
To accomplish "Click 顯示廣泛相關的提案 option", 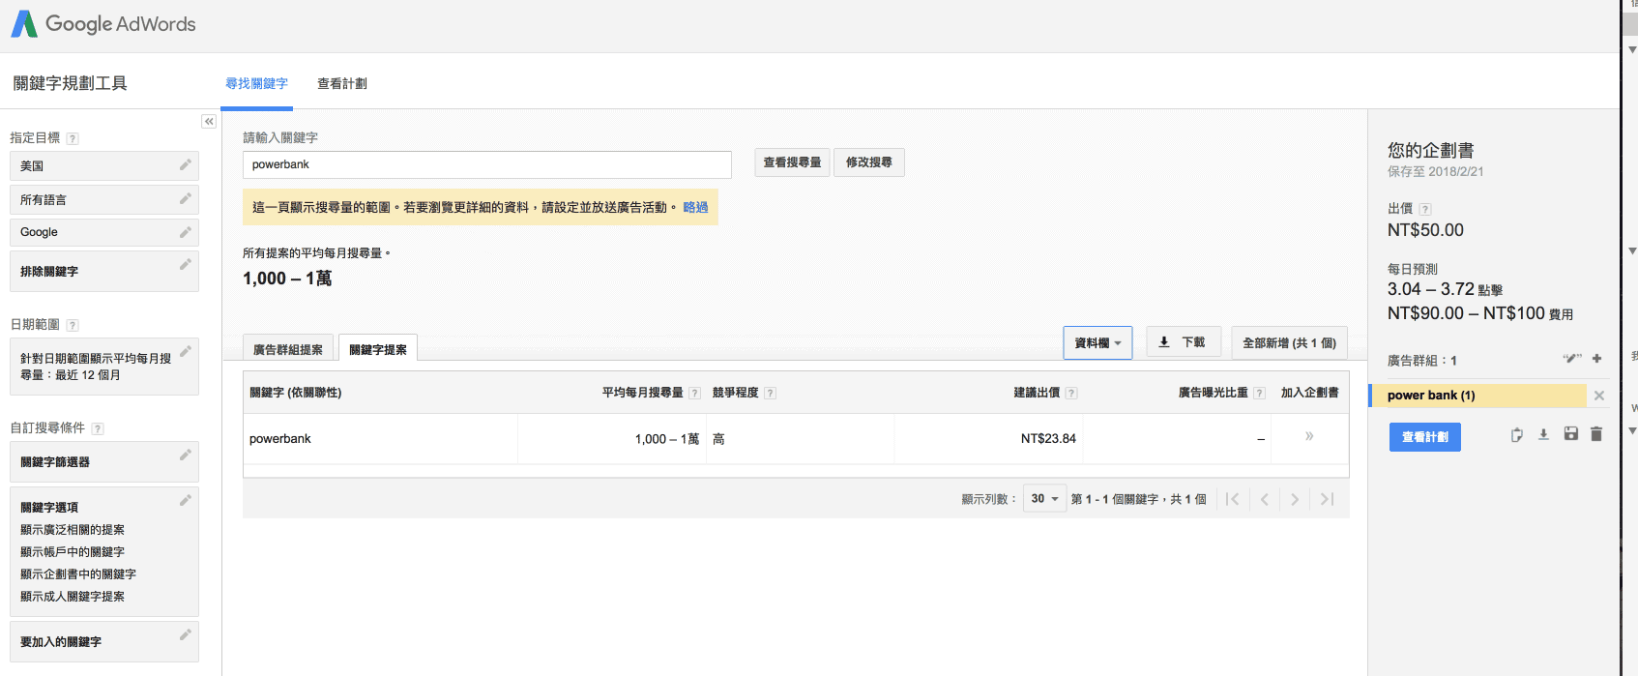I will (x=73, y=530).
